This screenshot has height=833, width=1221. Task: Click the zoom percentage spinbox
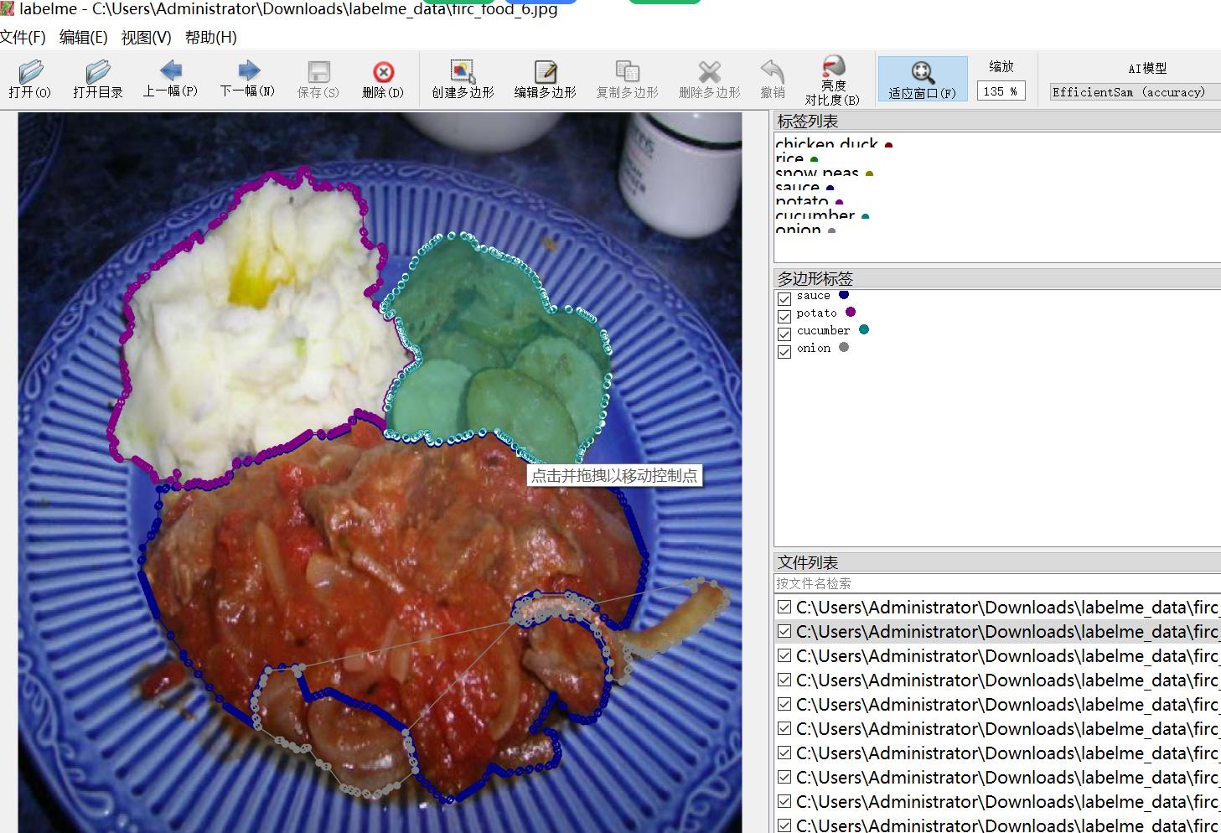point(1001,91)
